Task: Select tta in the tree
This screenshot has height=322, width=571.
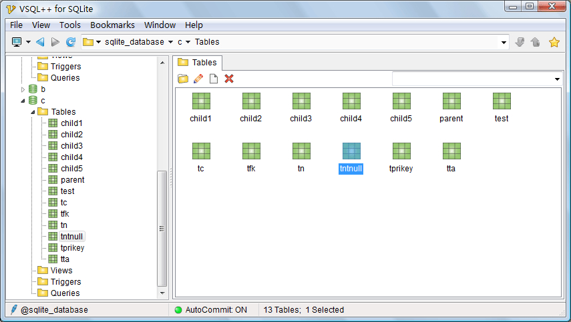Action: click(65, 259)
